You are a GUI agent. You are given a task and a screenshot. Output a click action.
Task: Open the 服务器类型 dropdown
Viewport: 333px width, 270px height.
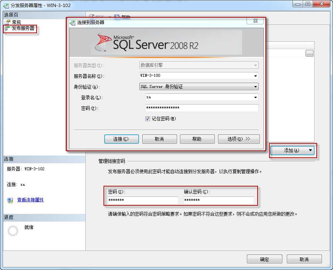coord(199,65)
